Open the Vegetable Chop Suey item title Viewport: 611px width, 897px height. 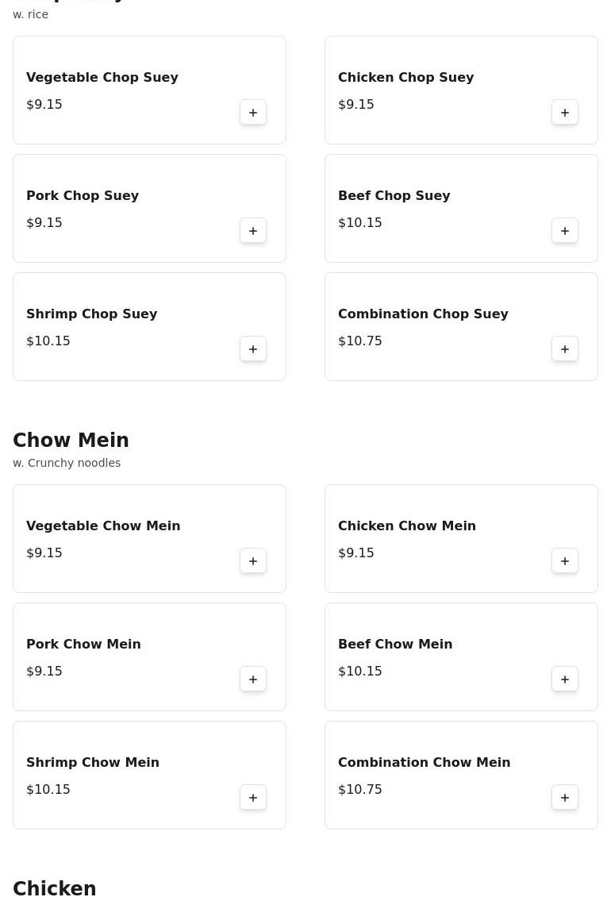pyautogui.click(x=102, y=77)
